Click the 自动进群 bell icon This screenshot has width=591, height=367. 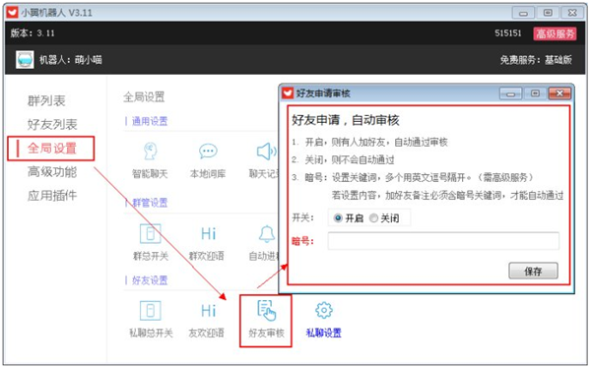[x=267, y=234]
